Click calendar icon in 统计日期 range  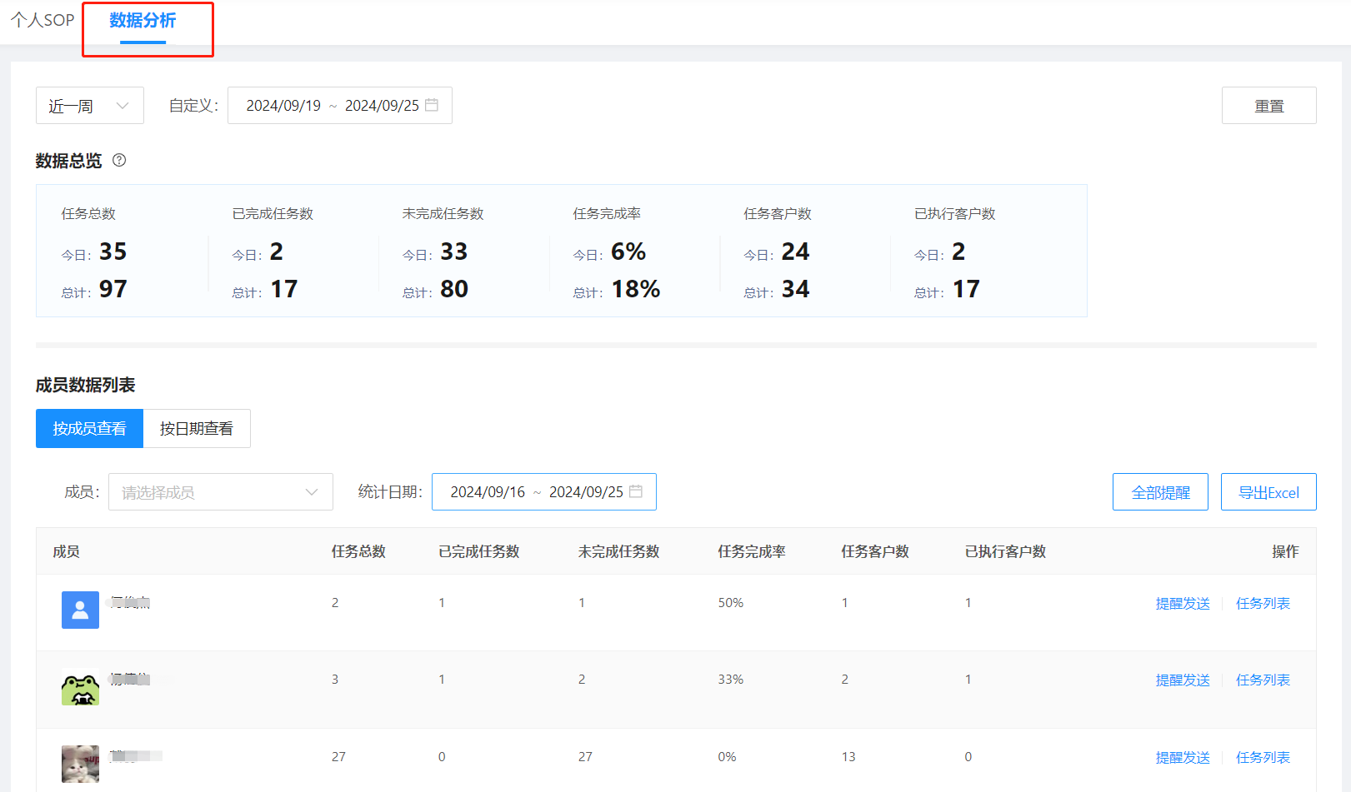(636, 491)
